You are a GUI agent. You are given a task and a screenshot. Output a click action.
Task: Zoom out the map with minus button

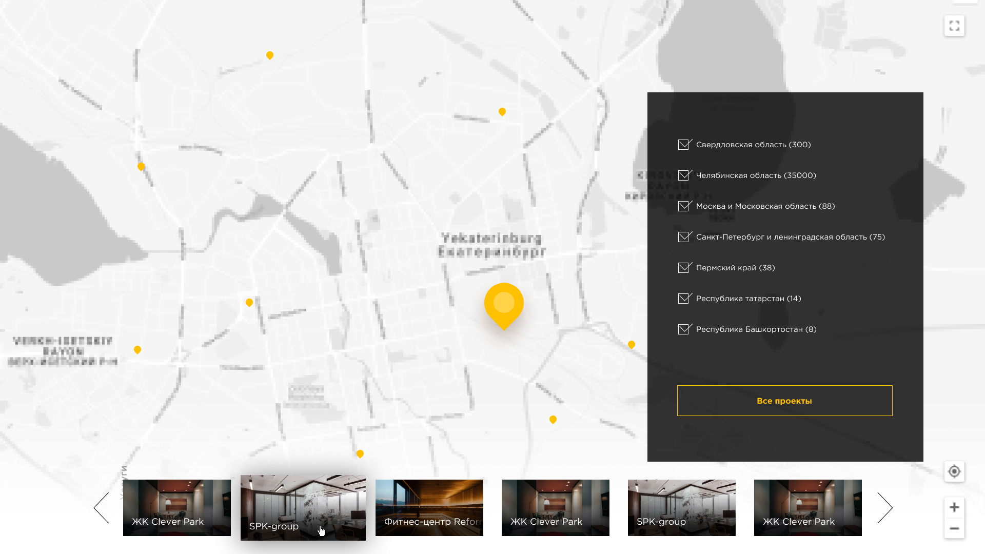point(954,528)
